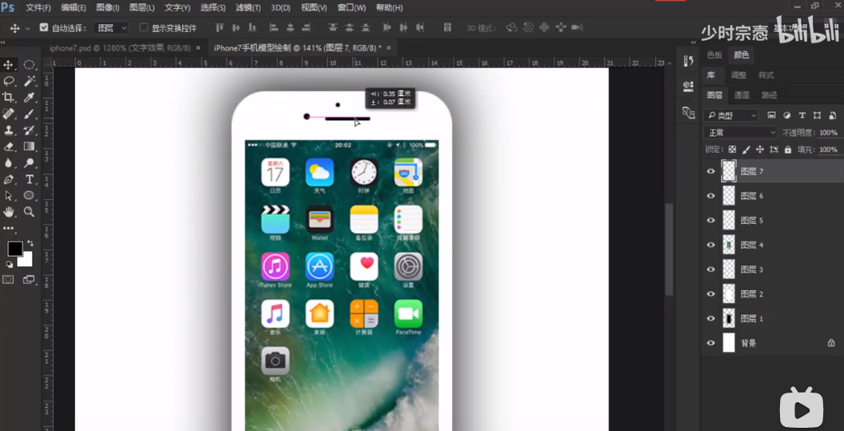Hide layer 图层 3

711,269
